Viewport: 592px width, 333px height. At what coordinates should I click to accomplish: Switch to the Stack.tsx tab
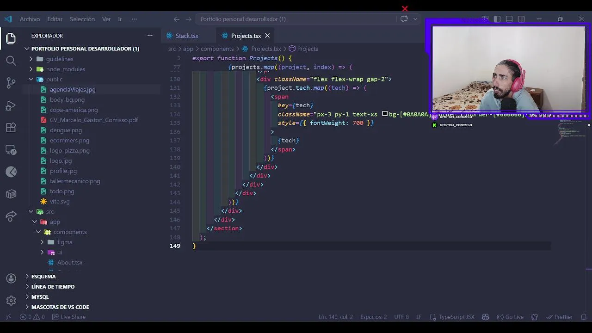187,36
